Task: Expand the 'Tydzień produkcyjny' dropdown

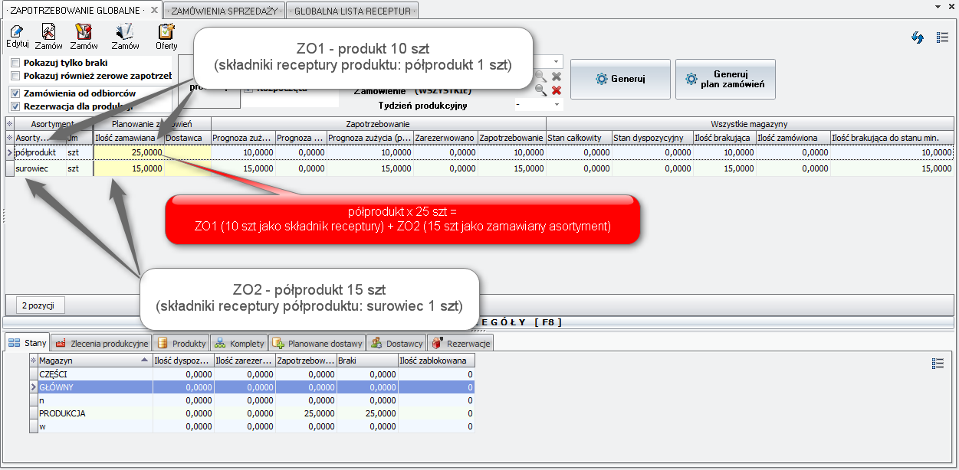Action: click(x=557, y=105)
